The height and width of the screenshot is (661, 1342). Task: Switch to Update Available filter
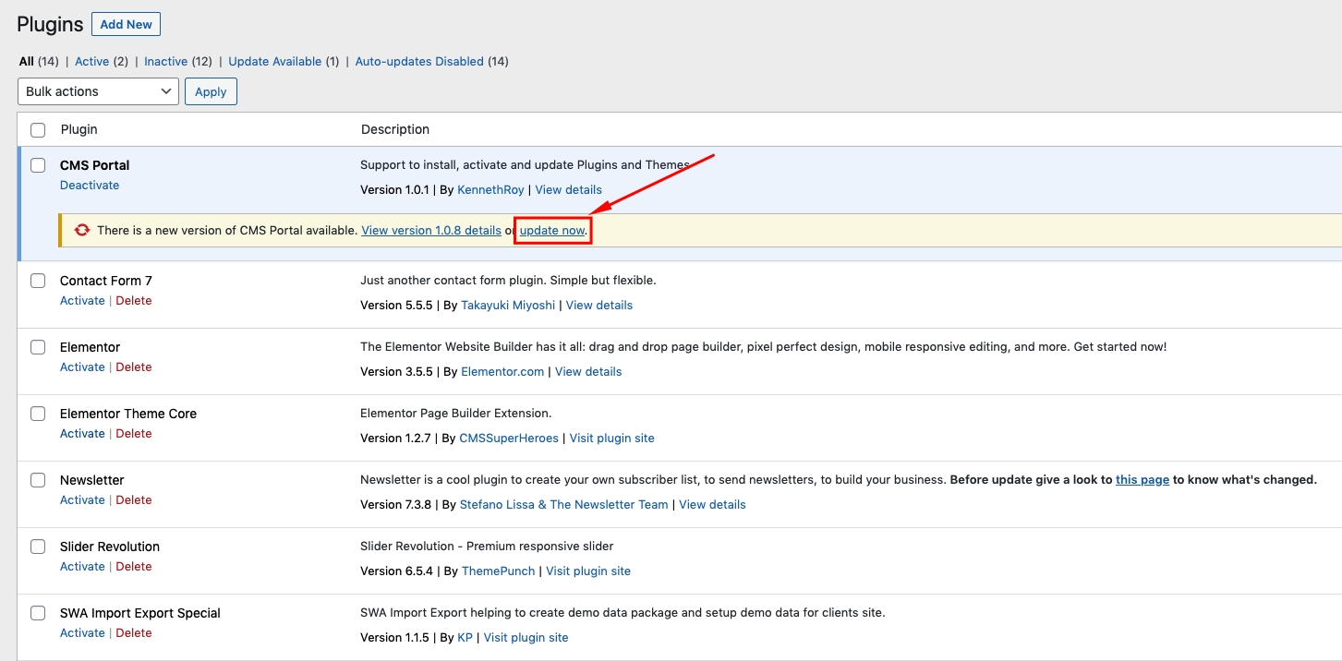(274, 62)
